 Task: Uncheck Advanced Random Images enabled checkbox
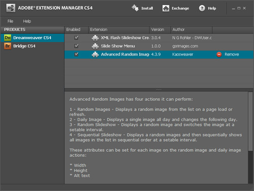point(76,54)
